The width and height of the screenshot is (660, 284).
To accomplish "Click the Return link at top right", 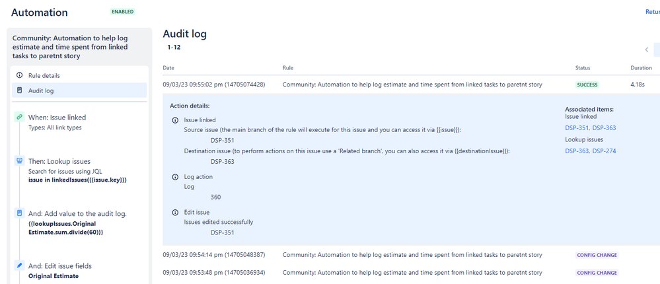I will click(653, 12).
